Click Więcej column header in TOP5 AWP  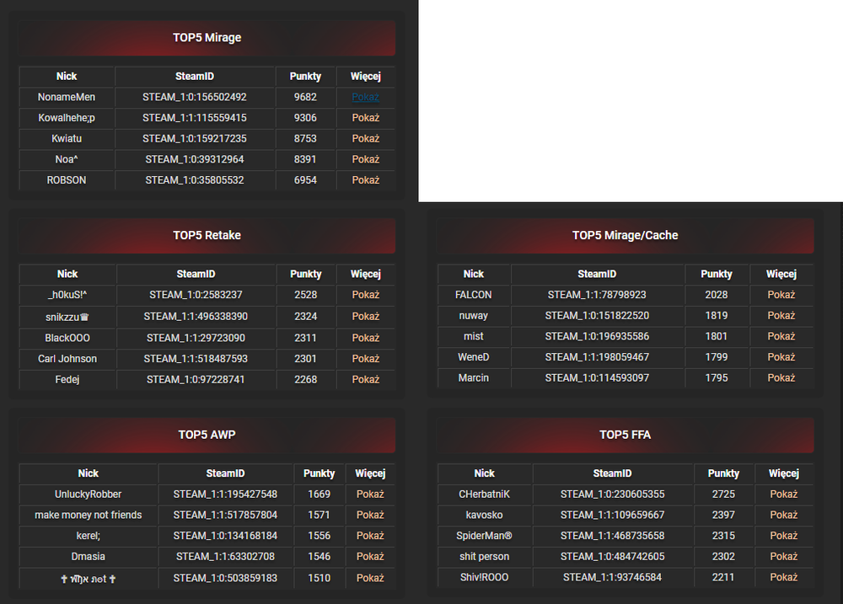370,473
